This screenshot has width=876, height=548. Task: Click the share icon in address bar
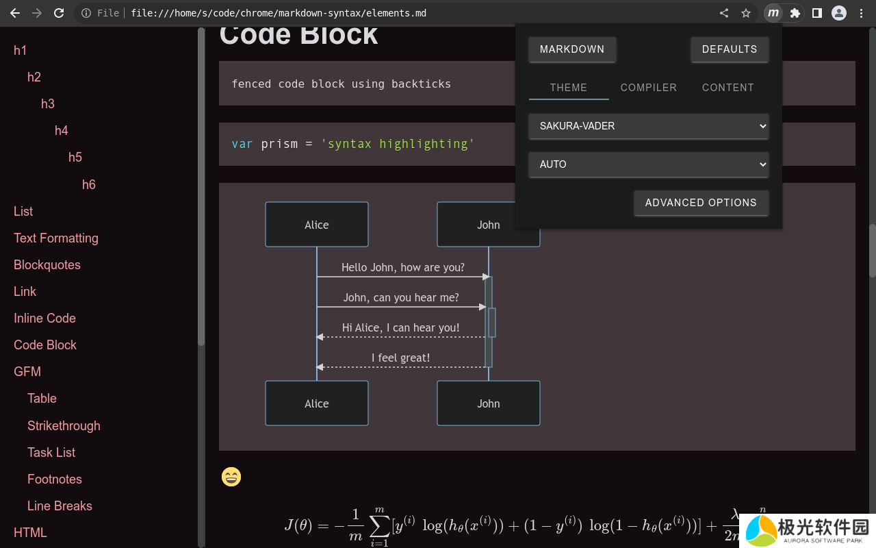click(724, 13)
